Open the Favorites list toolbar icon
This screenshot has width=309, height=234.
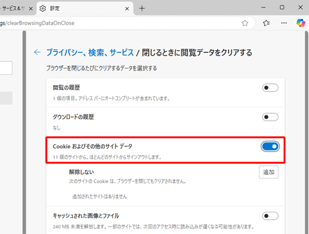click(x=266, y=23)
